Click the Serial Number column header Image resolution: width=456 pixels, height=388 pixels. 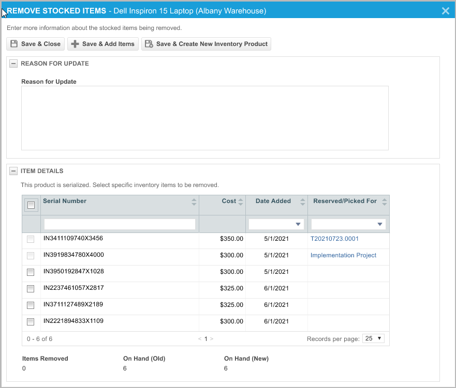65,201
